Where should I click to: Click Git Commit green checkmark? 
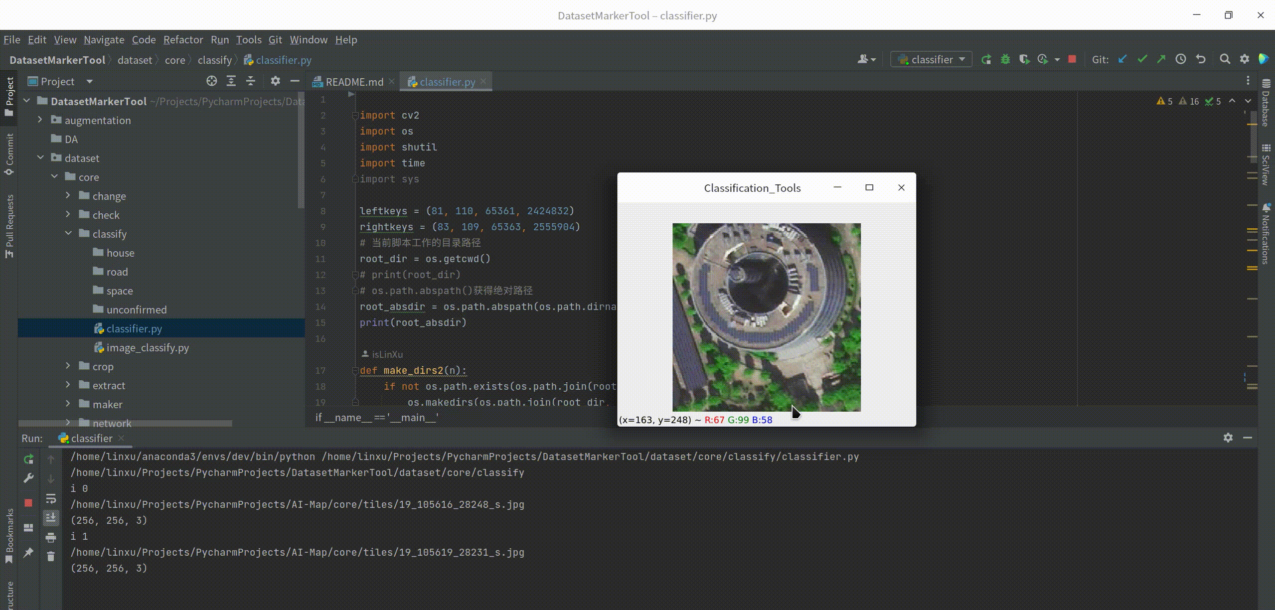[1142, 59]
